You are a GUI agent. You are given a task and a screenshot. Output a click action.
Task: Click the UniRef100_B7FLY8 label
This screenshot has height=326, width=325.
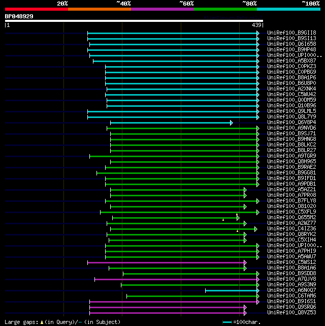pos(291,200)
